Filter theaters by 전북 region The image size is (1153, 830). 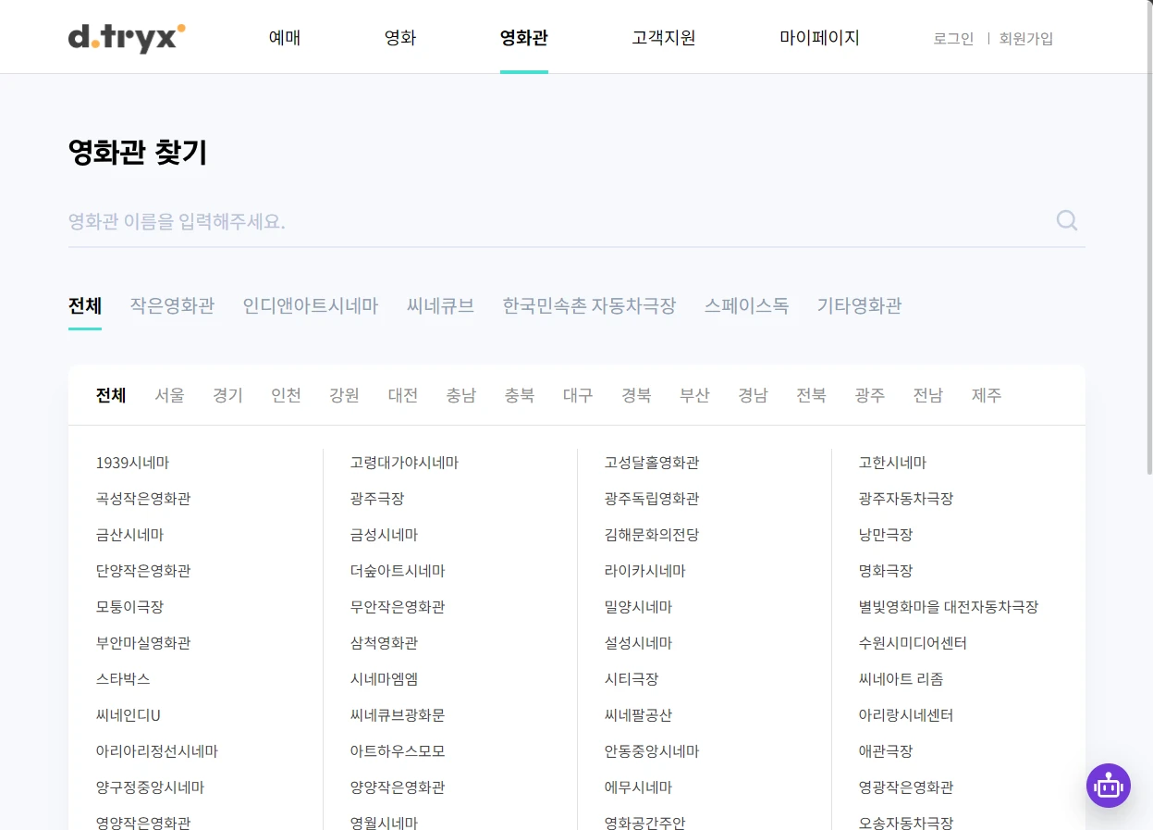pyautogui.click(x=811, y=395)
